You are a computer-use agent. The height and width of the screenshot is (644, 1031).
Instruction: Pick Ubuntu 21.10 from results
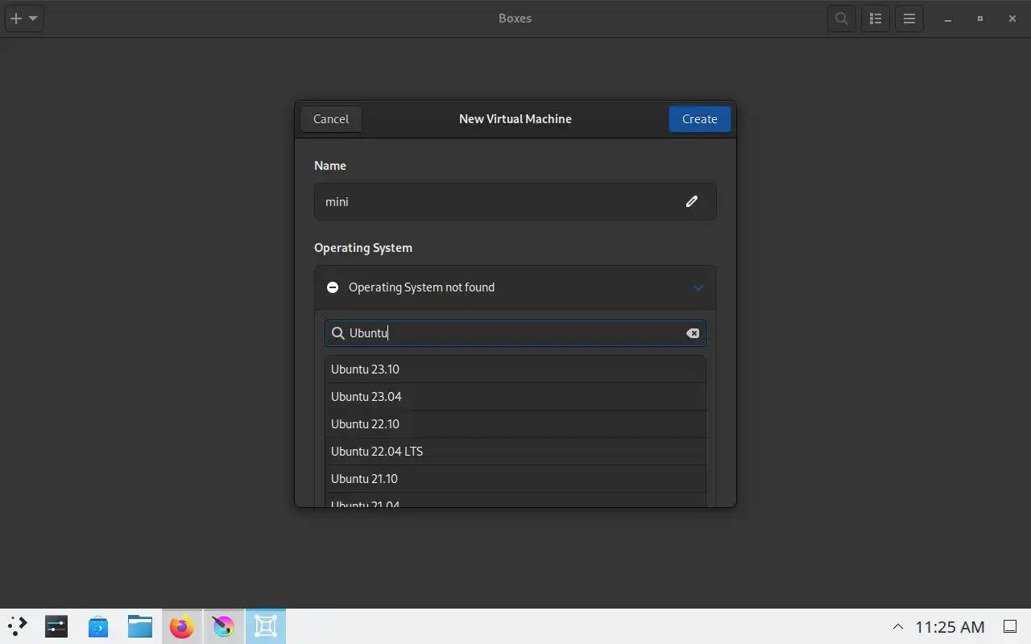tap(515, 479)
